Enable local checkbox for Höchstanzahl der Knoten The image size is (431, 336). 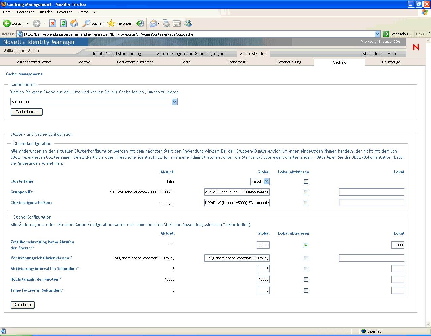[x=306, y=280]
